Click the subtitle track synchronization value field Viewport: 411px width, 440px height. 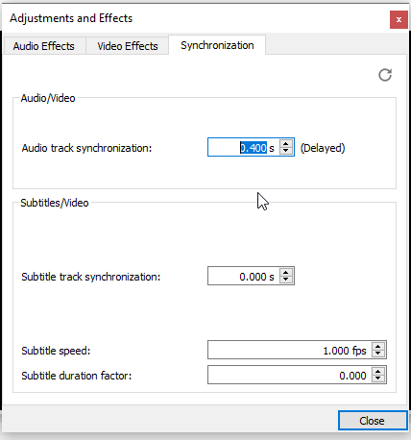[244, 276]
